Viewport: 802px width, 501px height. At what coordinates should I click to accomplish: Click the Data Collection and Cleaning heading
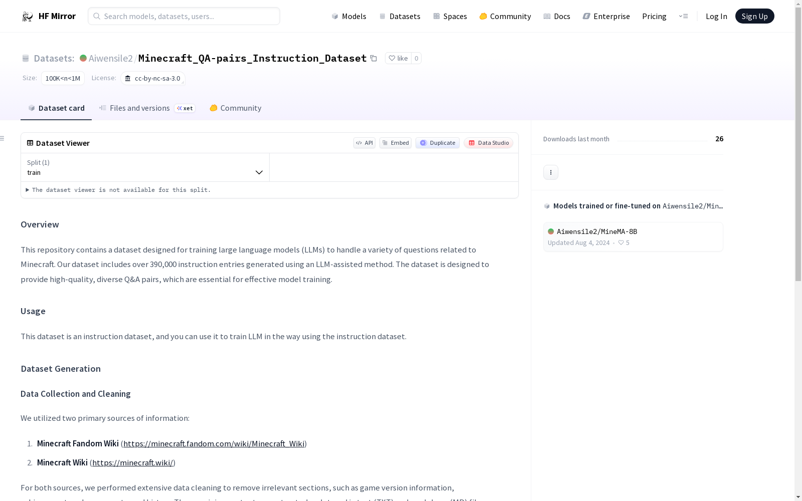(76, 394)
